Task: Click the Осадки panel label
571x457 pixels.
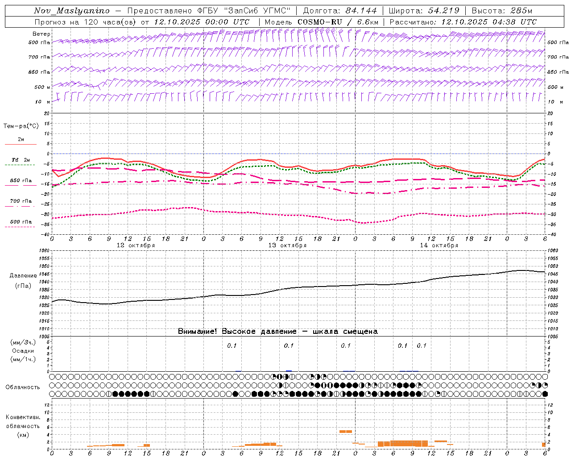Action: 23,351
